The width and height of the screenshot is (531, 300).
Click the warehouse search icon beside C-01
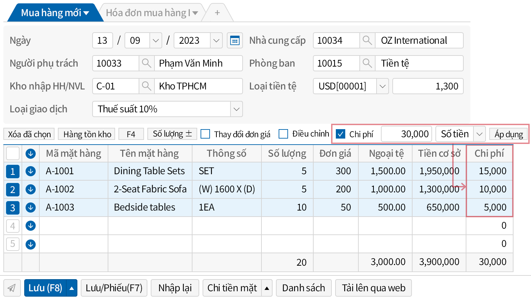(x=146, y=86)
